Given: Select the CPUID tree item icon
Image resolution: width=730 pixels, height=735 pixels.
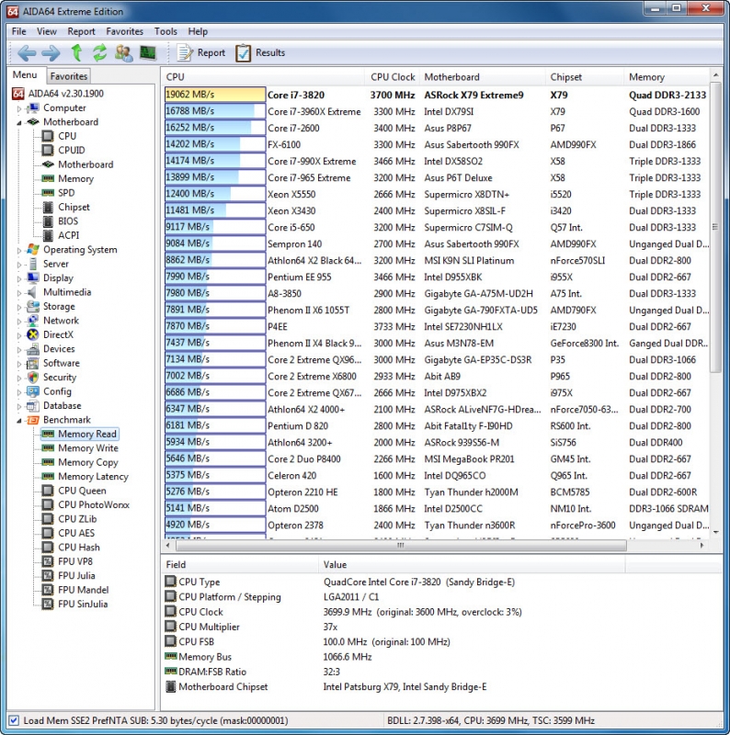Looking at the screenshot, I should point(48,150).
